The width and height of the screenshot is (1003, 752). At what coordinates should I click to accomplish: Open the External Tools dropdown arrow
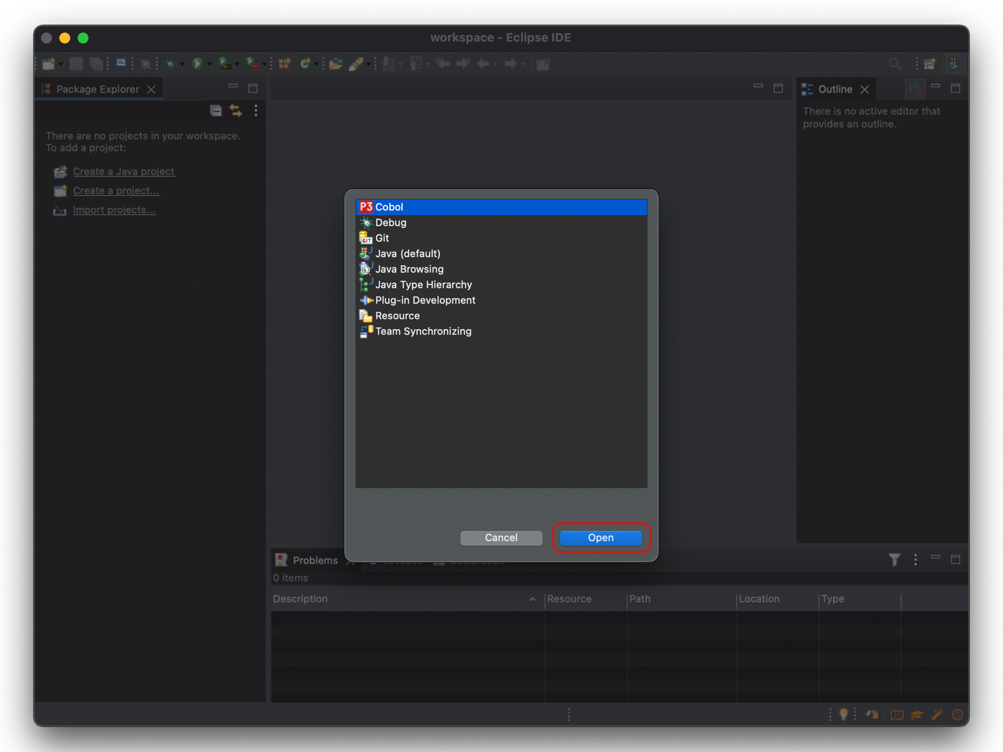click(265, 65)
